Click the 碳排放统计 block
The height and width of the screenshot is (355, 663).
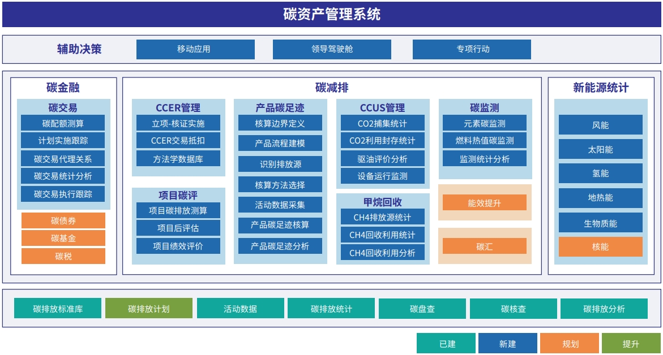coord(331,309)
